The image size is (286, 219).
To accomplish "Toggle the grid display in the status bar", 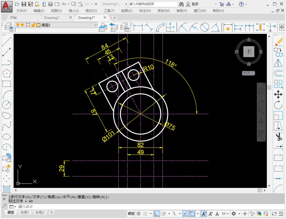I will click(139, 214).
